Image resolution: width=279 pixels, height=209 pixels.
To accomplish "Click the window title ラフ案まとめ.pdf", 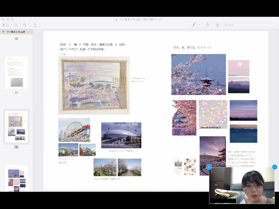I will pos(141,19).
